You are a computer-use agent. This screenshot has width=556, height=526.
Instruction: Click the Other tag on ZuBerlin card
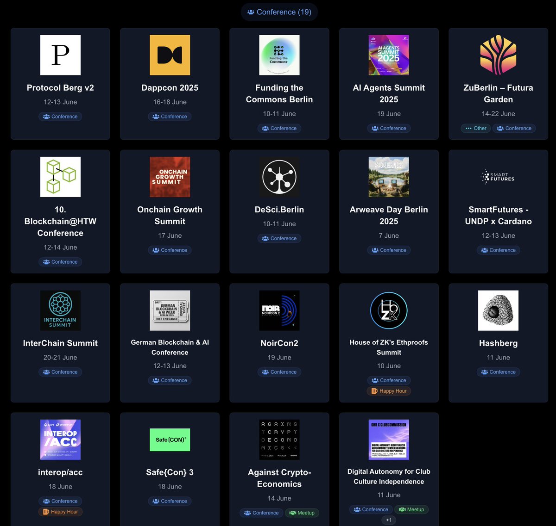(x=476, y=129)
